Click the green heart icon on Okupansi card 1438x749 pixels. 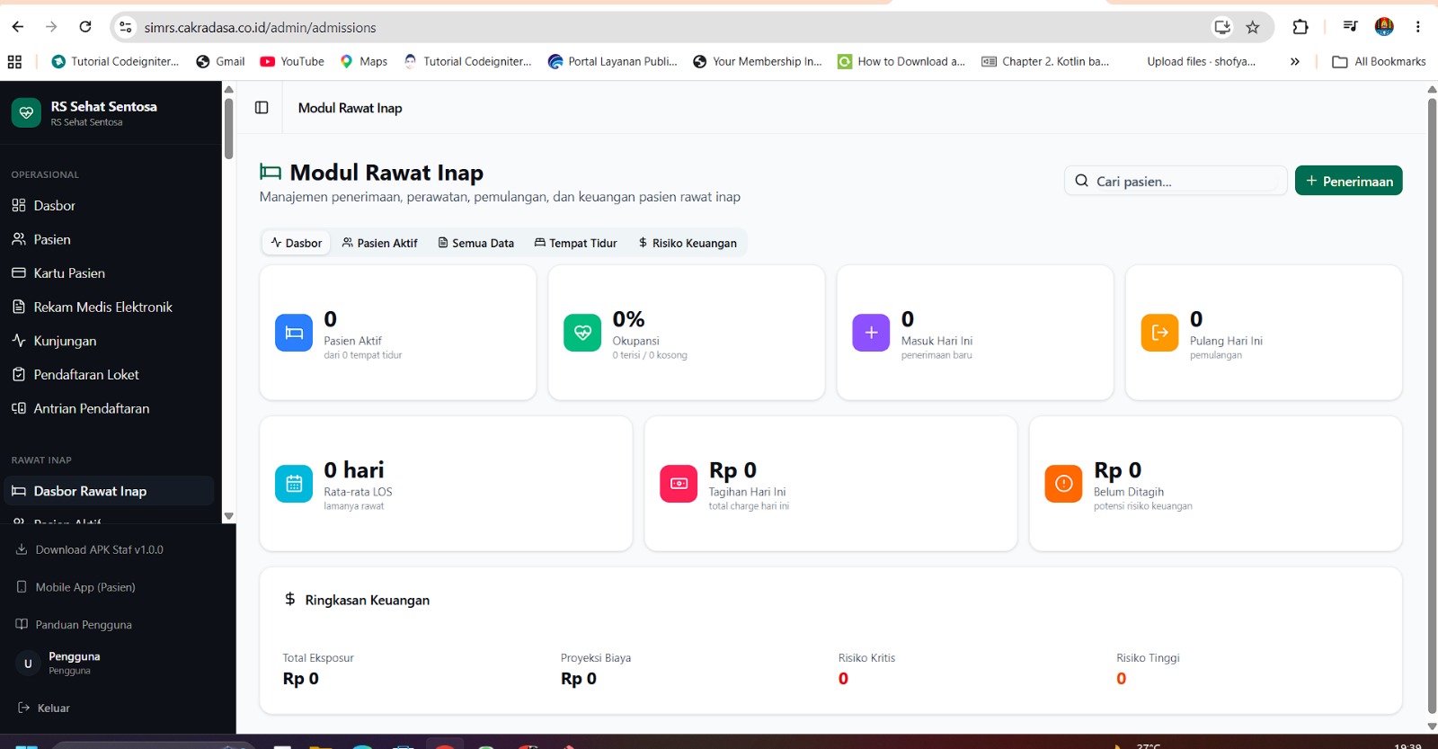[582, 333]
